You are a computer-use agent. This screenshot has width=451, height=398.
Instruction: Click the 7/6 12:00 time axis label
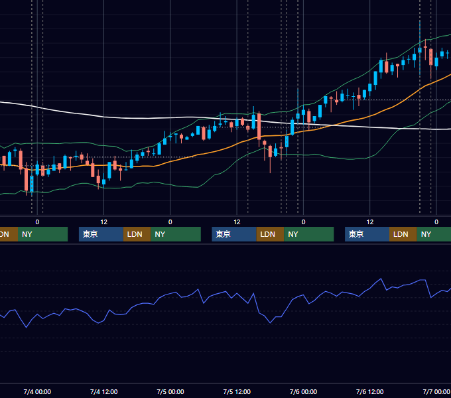point(369,391)
